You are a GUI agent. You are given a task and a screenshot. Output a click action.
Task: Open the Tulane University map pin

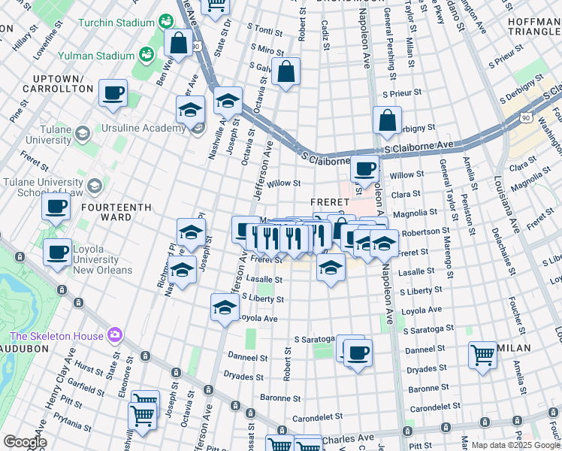coord(83,134)
